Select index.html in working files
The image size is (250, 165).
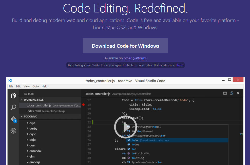[x=50, y=111]
